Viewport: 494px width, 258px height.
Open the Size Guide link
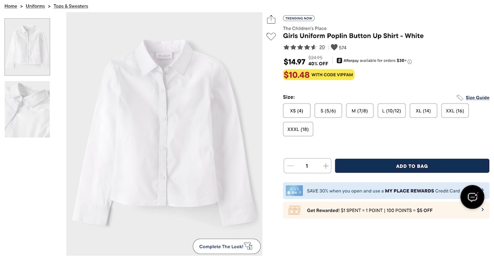point(477,98)
